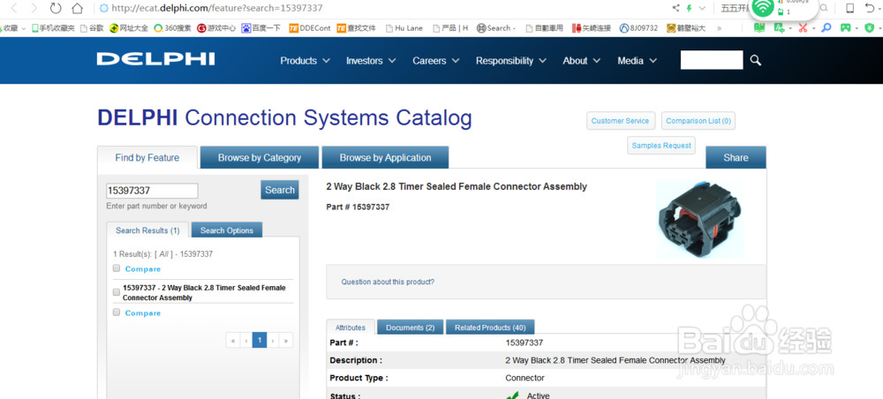
Task: Open the 自動車用 bookmark
Action: coord(544,27)
